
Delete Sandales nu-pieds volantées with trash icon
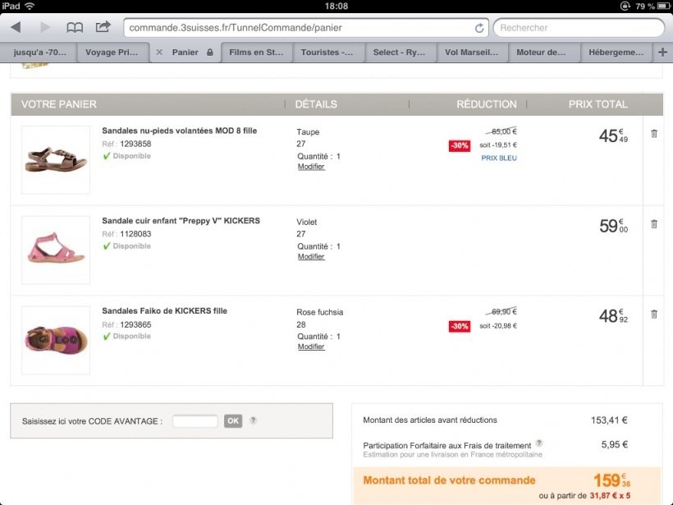[x=653, y=133]
